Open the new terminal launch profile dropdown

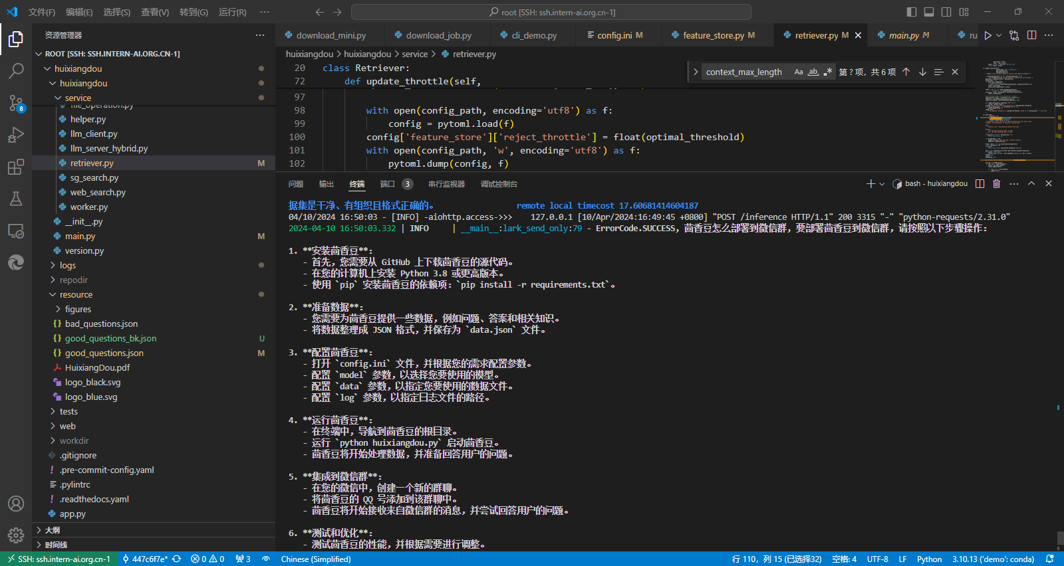(x=882, y=184)
